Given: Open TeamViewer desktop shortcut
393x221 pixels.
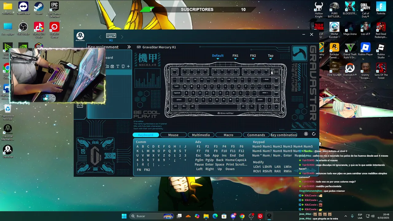Looking at the screenshot, I should (x=23, y=9).
